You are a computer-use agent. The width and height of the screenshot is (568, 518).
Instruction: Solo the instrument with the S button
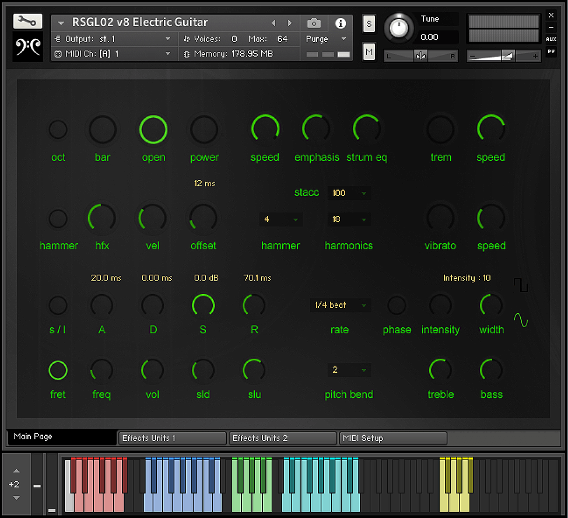point(369,24)
